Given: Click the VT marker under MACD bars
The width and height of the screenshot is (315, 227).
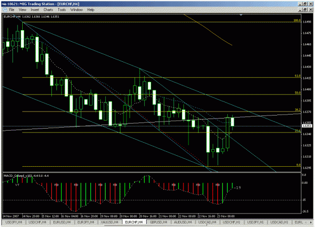Looking at the screenshot, I should [x=17, y=185].
